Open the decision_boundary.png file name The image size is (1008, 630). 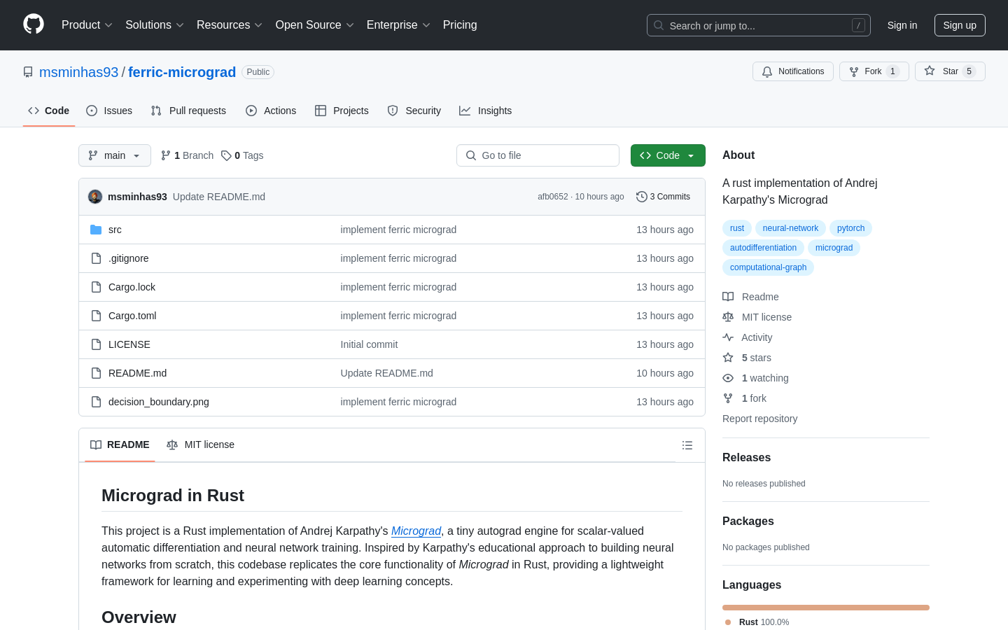coord(159,402)
